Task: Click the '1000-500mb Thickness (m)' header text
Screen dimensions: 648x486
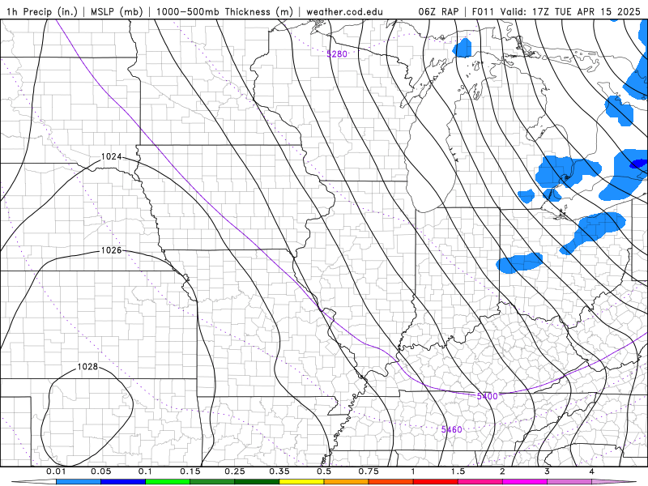Action: 225,11
